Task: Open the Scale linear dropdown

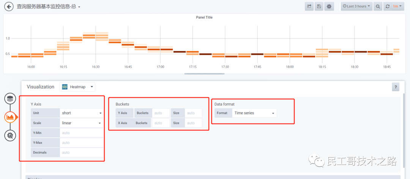Action: tap(82, 123)
